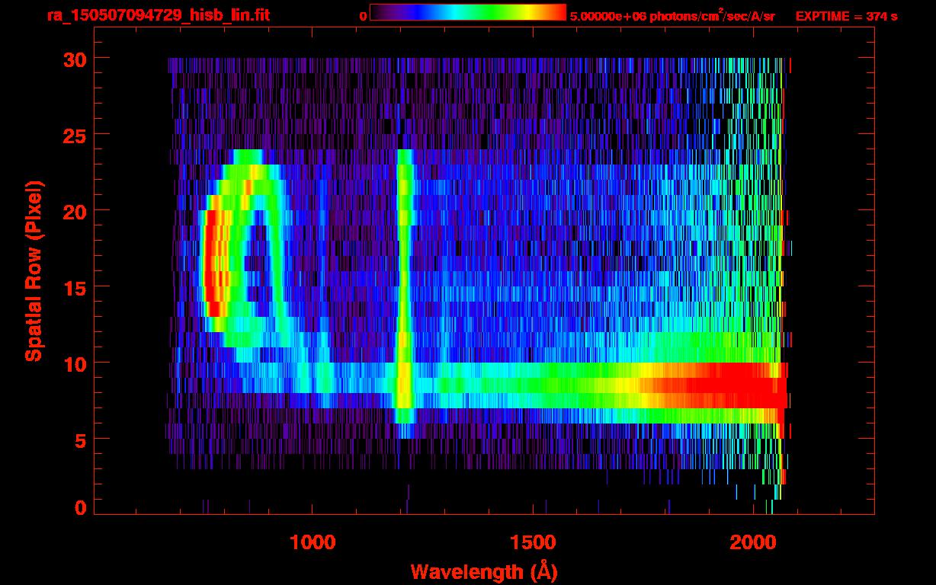Click the 1500 wavelength tick label
This screenshot has width=936, height=585.
(534, 542)
